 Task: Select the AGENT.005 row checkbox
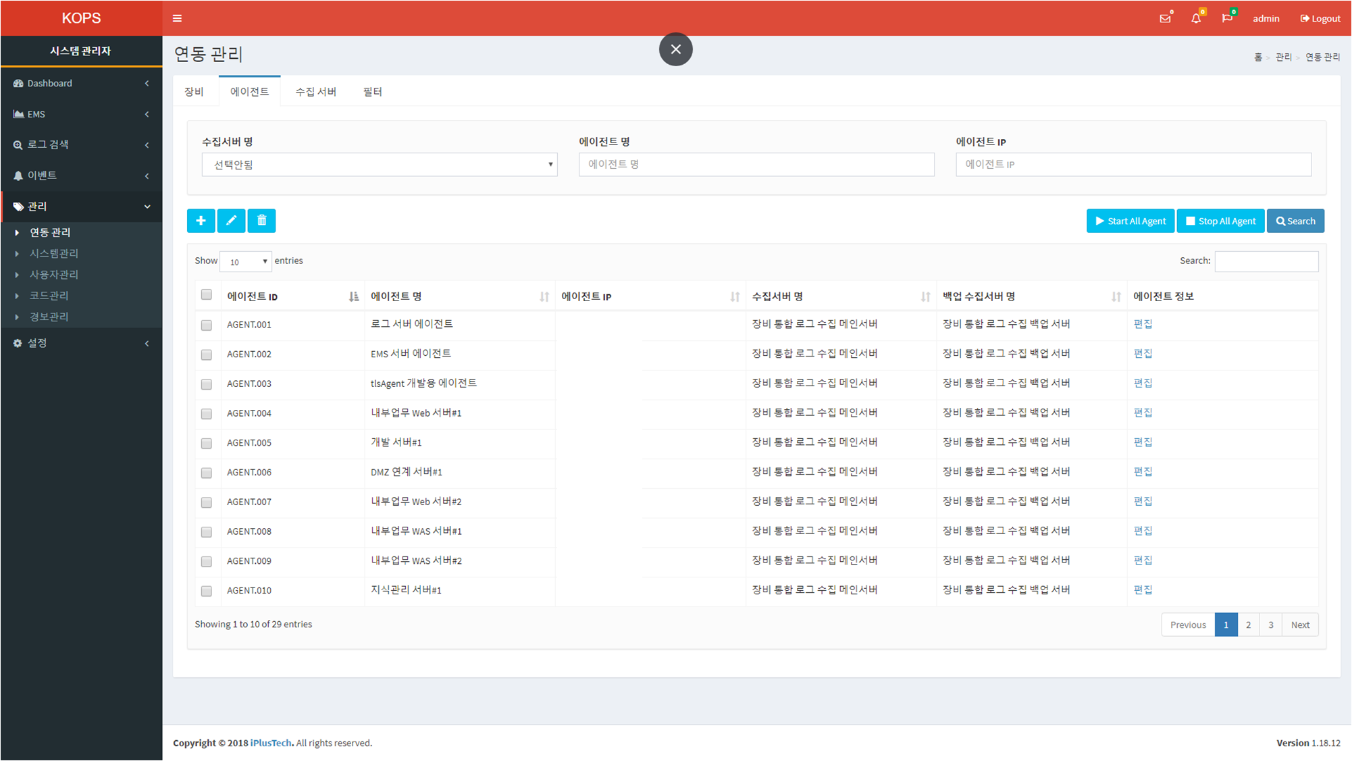point(207,443)
